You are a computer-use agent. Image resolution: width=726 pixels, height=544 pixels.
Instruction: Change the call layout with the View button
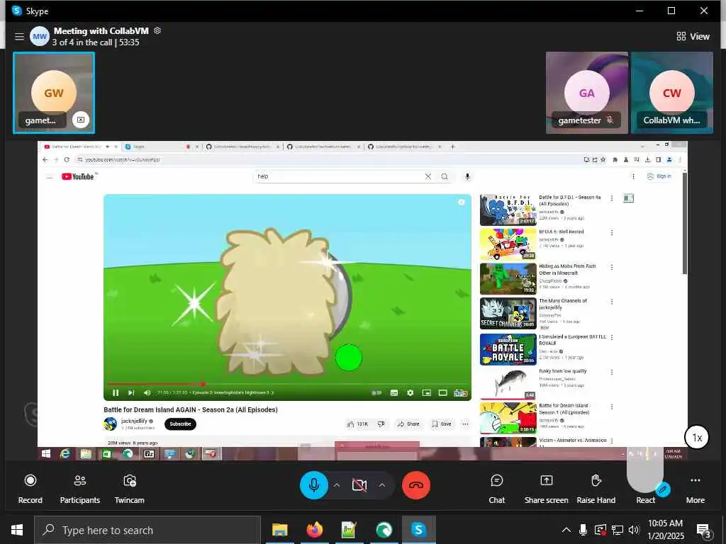pos(693,36)
